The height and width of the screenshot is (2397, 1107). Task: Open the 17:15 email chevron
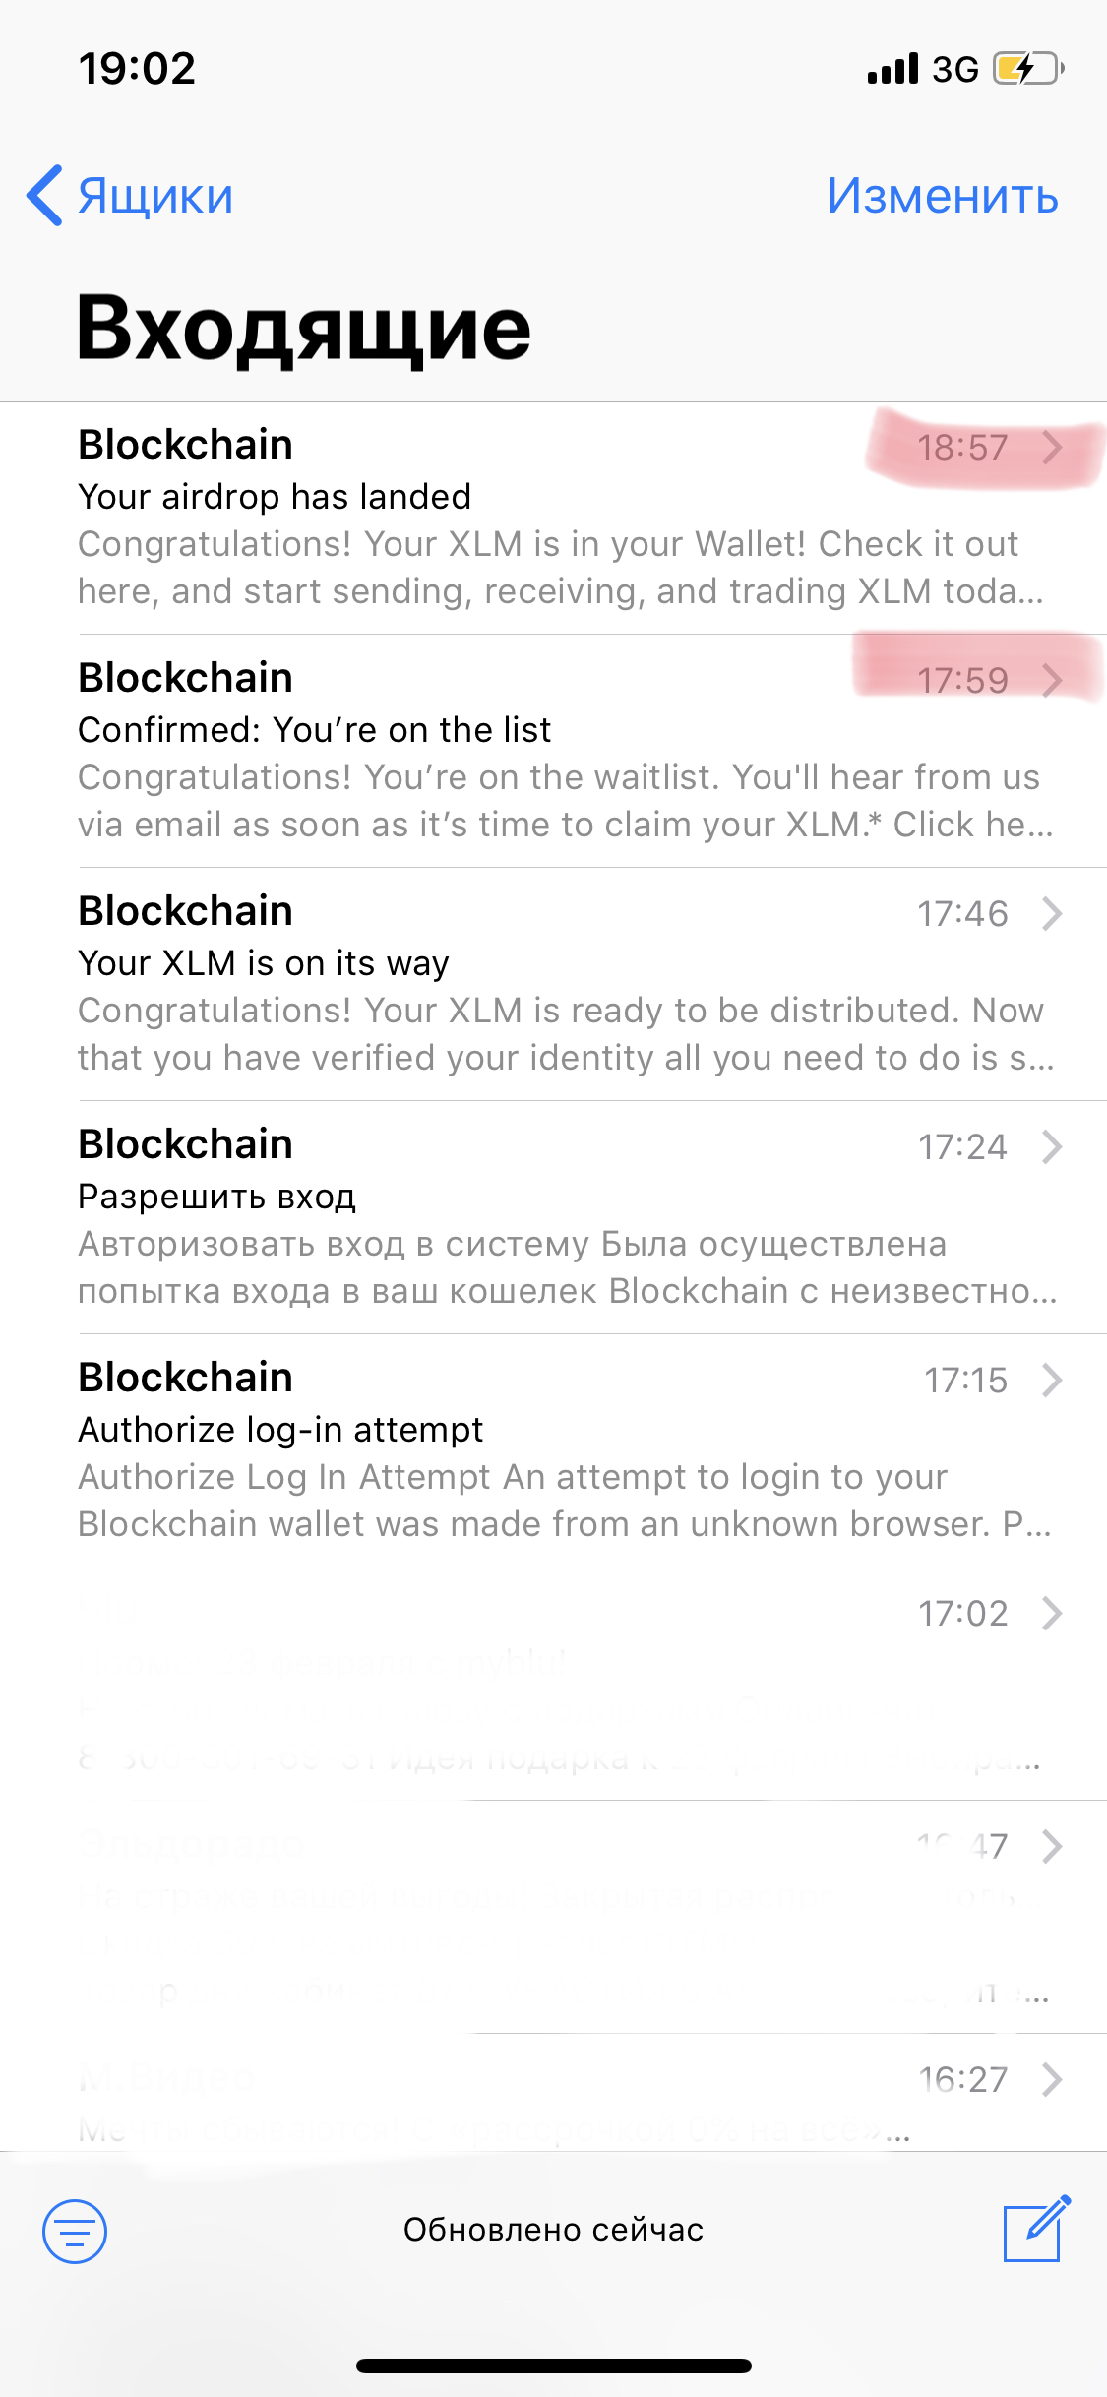[1052, 1380]
